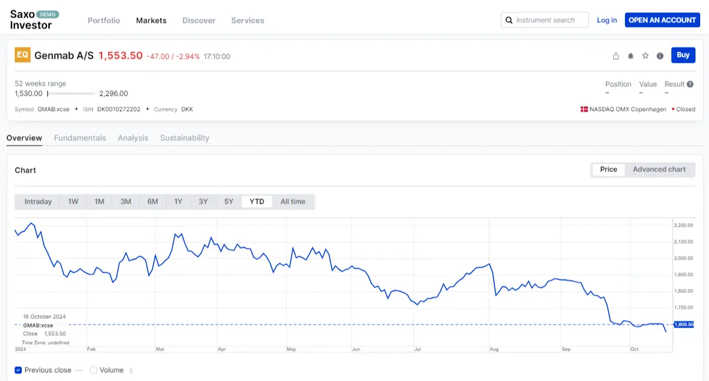
Task: Focus the Instrument search field
Action: 545,20
